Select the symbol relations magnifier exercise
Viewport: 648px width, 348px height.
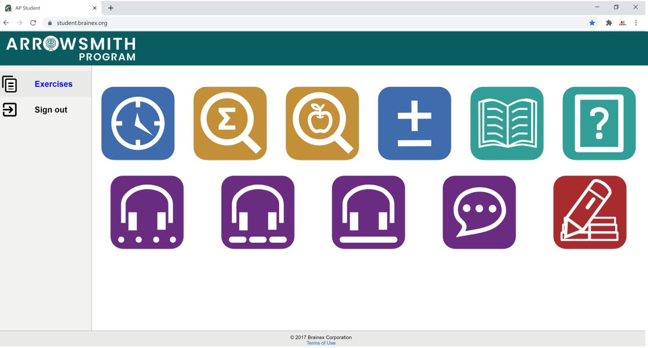[230, 123]
